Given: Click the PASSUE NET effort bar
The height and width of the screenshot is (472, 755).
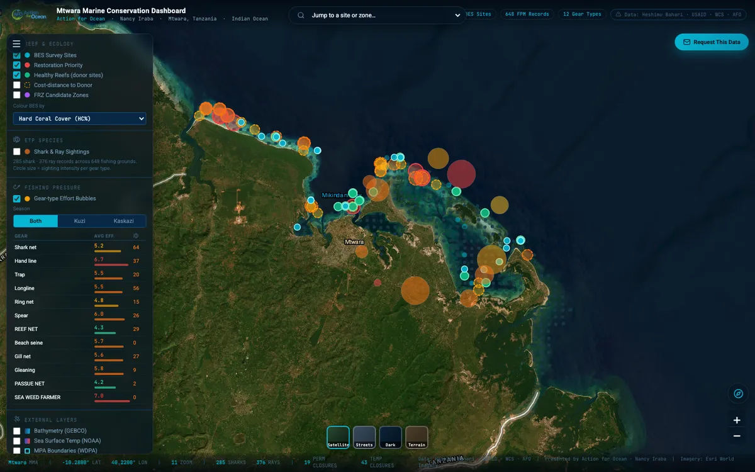Looking at the screenshot, I should click(x=104, y=388).
